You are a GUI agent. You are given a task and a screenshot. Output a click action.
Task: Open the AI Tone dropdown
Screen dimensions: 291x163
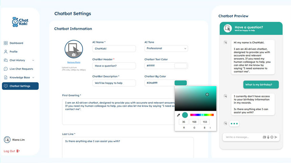[x=166, y=49]
